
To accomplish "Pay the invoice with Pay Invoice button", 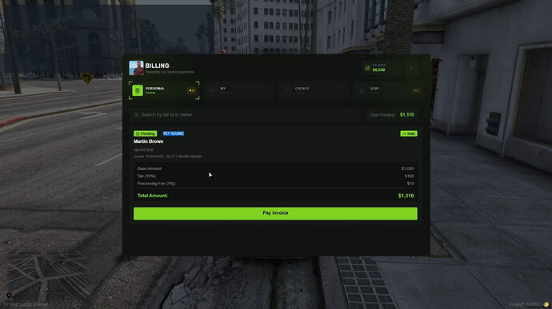I will 275,213.
